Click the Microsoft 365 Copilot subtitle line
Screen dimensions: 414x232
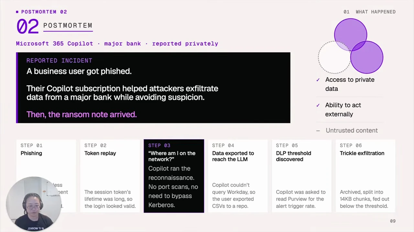pos(117,43)
